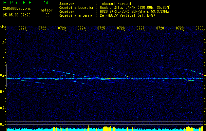Click the 0.8 frequency axis label
Viewport: 206px width, 131px height.
[3, 92]
